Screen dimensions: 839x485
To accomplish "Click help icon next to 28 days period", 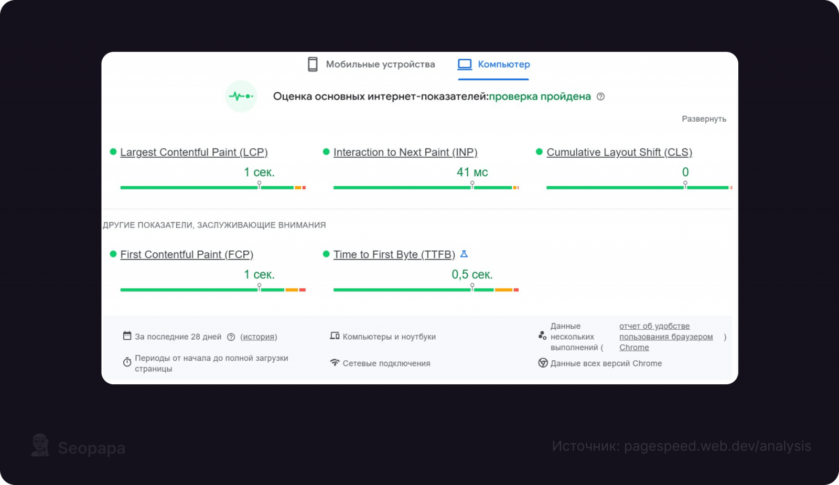I will 231,337.
